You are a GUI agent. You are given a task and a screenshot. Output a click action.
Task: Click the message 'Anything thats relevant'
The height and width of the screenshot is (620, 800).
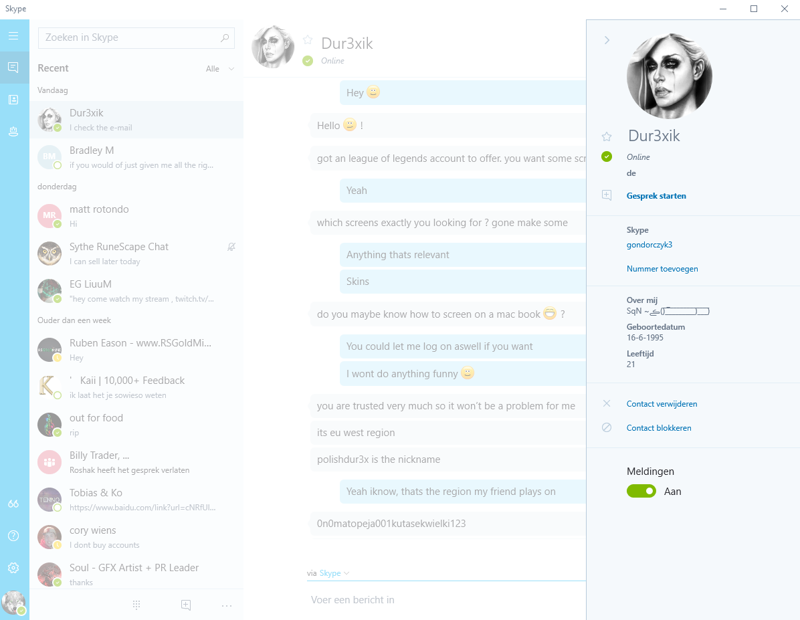[463, 255]
